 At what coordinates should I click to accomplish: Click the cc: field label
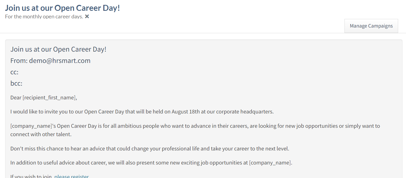tap(14, 72)
